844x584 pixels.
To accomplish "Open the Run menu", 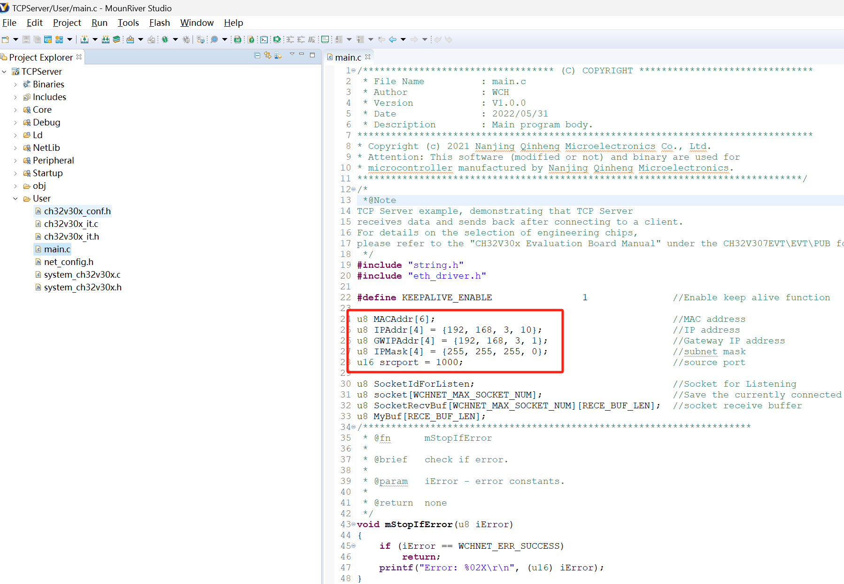I will (99, 23).
